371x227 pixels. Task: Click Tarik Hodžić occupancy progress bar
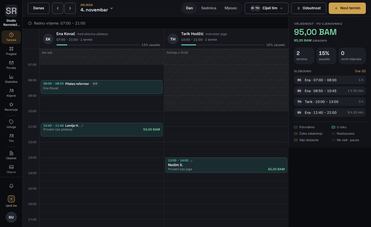point(223,45)
